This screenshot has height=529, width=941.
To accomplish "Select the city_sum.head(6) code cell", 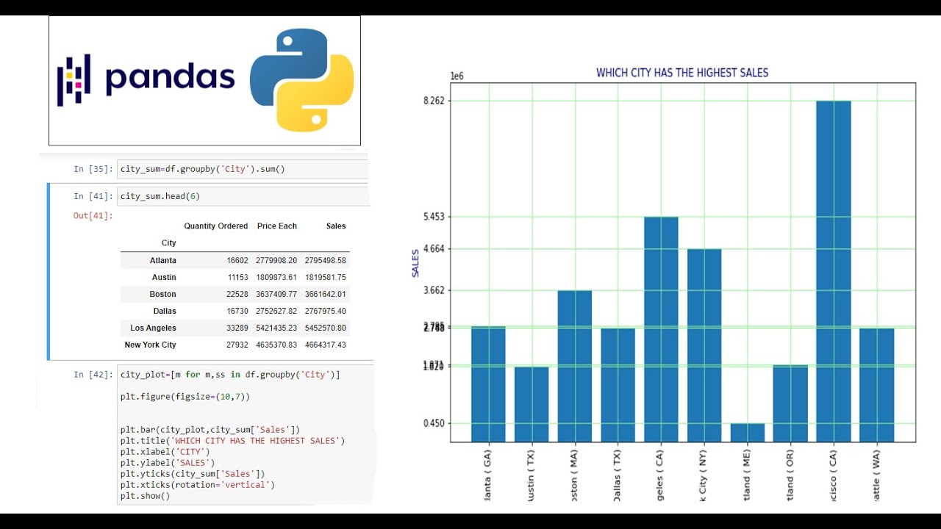I will pos(243,196).
